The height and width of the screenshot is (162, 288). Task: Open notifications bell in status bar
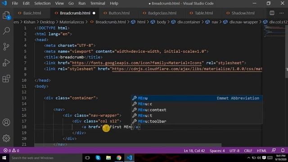point(283,151)
